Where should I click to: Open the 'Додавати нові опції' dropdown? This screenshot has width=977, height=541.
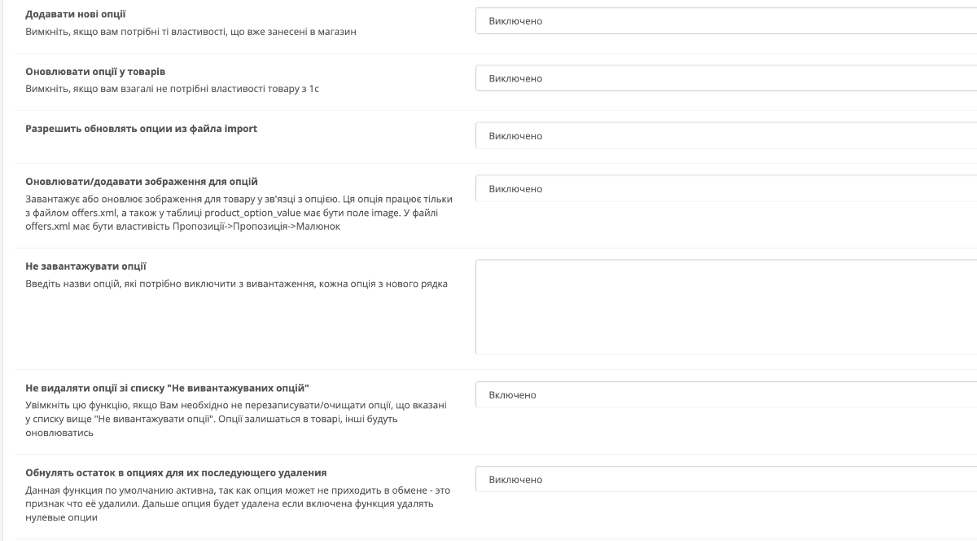(x=726, y=21)
